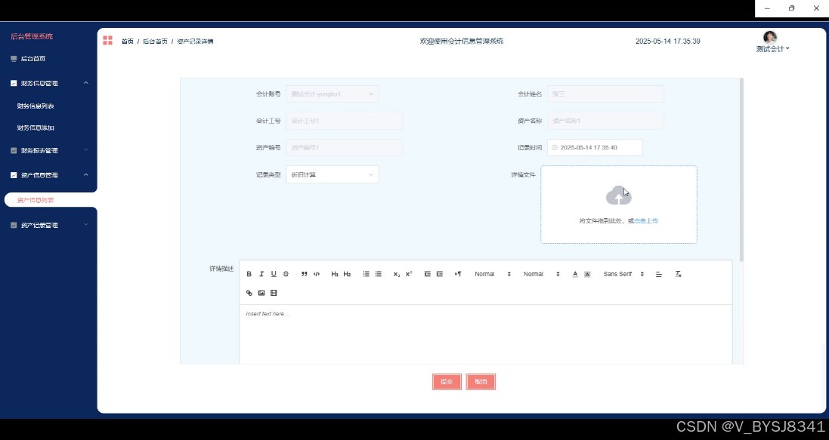
Task: Start an ordered numbered list
Action: click(366, 274)
